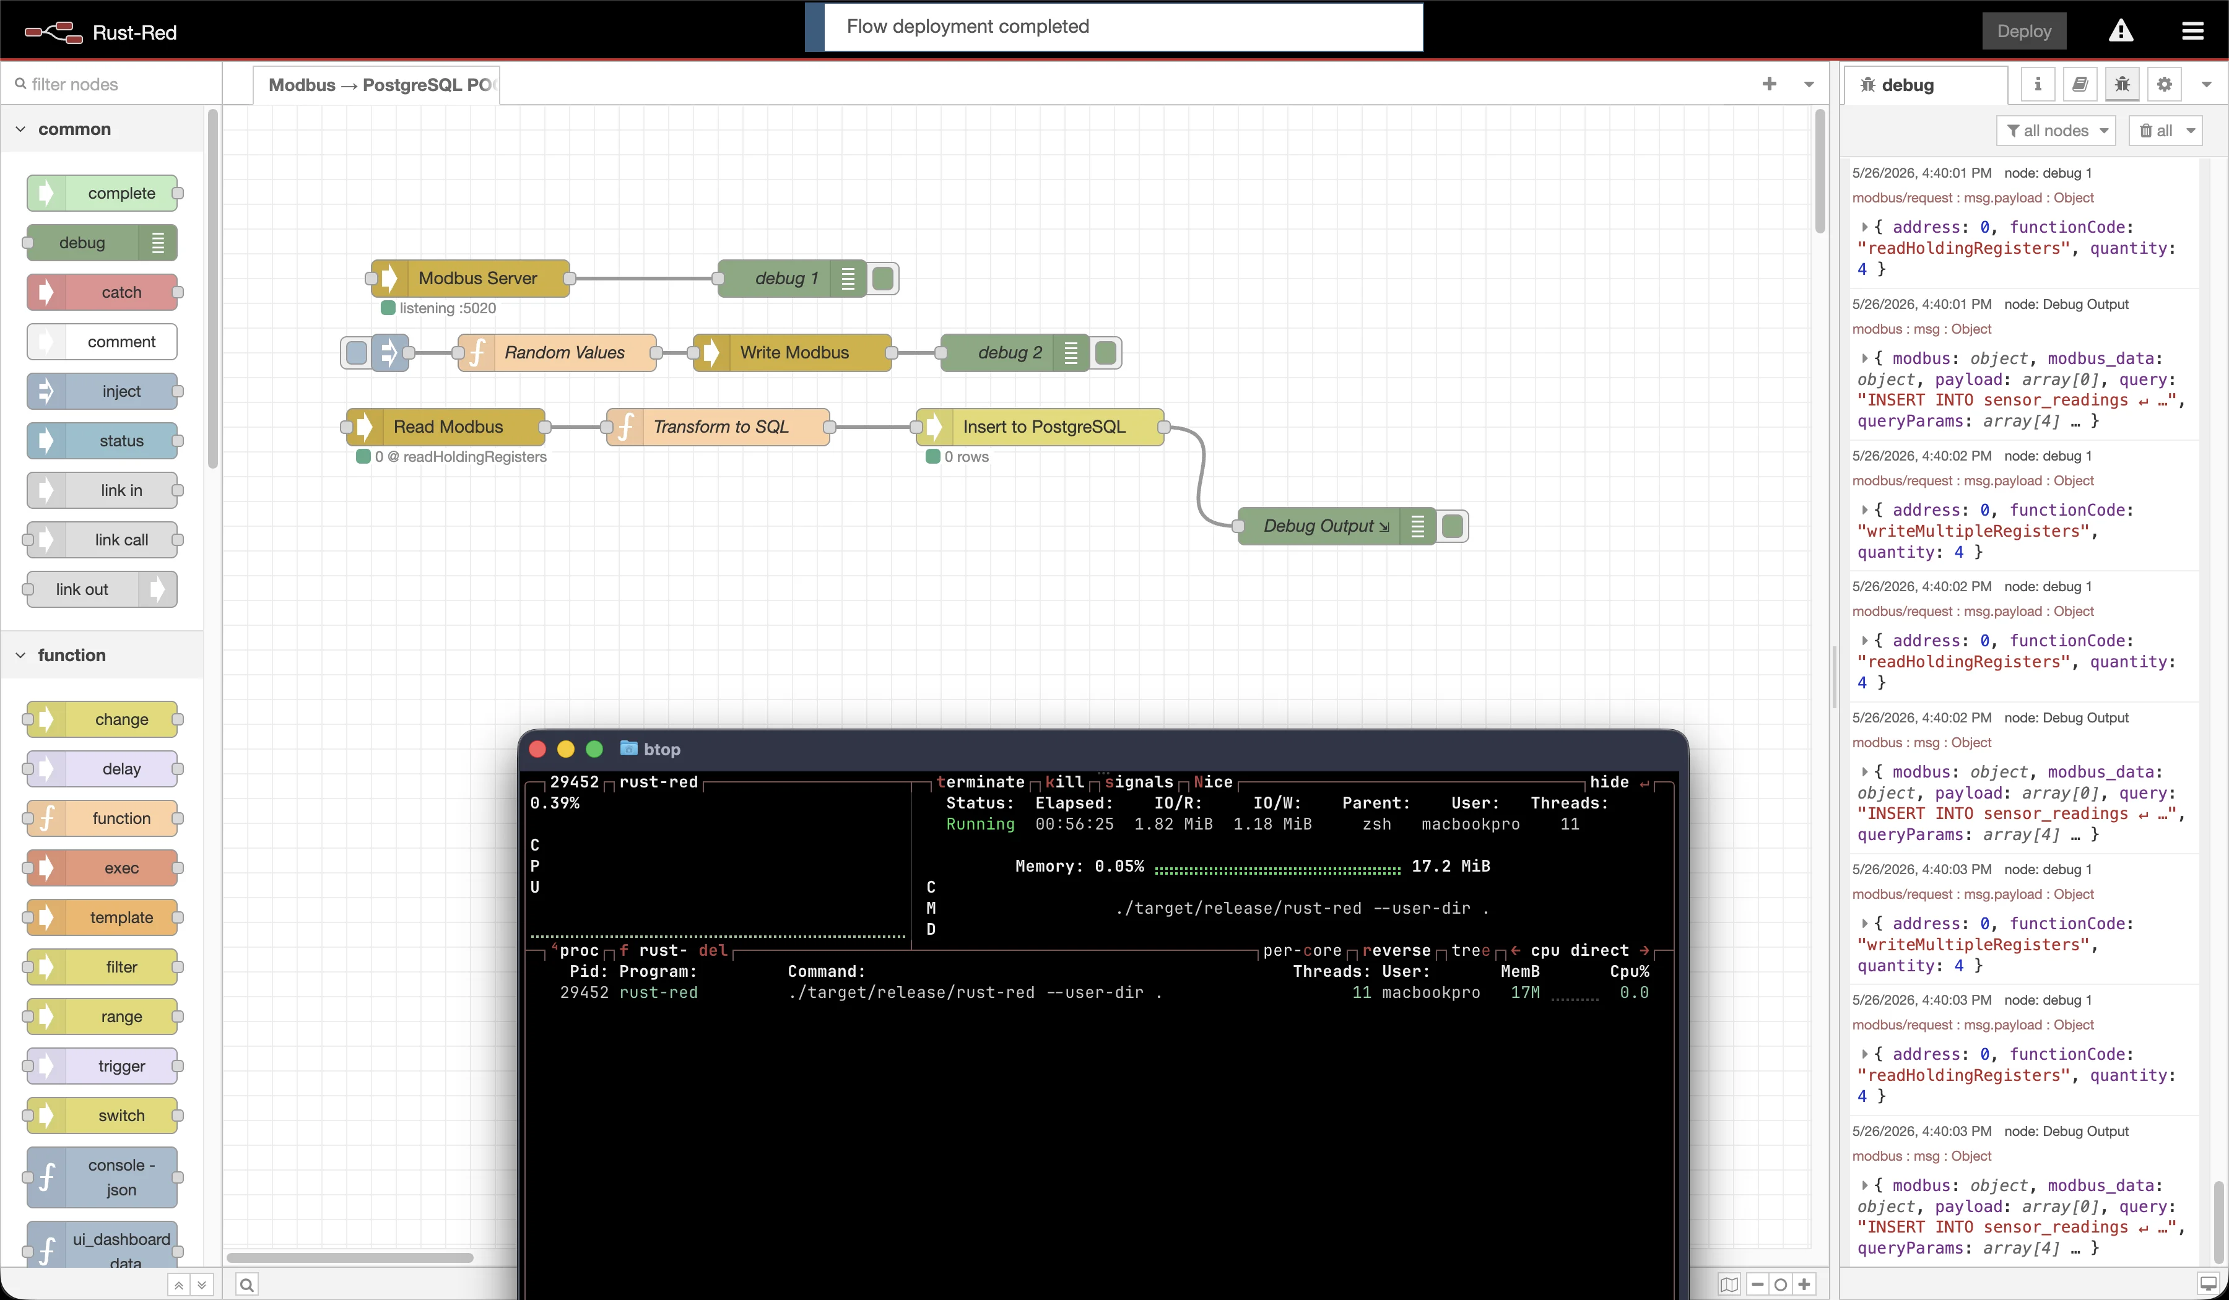Open sidebar tabs dropdown arrow
This screenshot has height=1300, width=2229.
(x=2206, y=84)
